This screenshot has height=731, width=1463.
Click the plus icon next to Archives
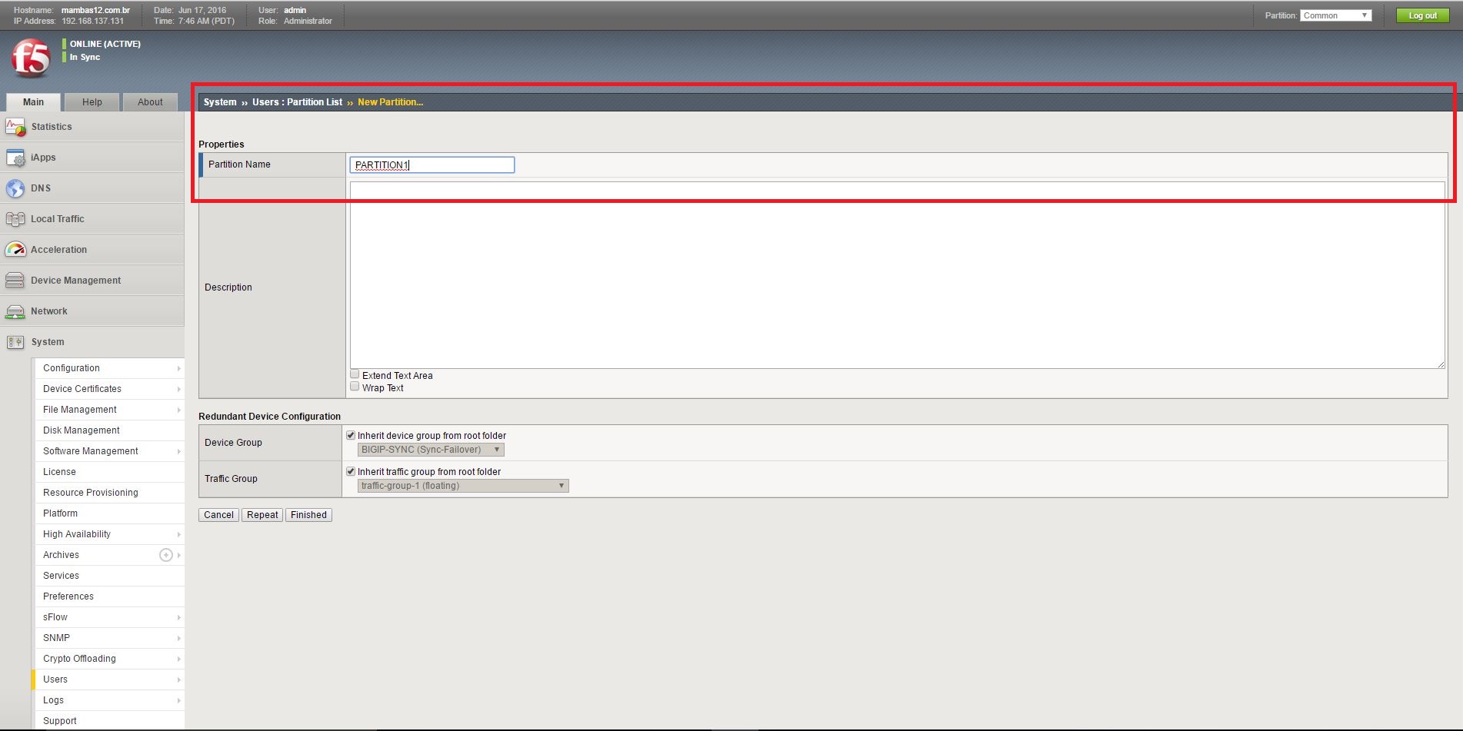(x=165, y=555)
